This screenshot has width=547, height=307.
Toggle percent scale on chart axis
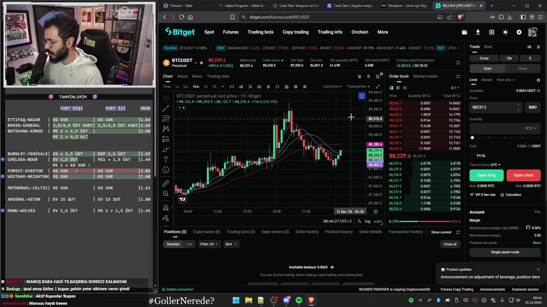click(359, 221)
